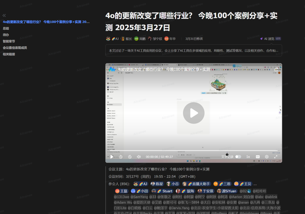Turn on CC subtitles in player
Image resolution: width=305 pixels, height=214 pixels.
(x=258, y=157)
